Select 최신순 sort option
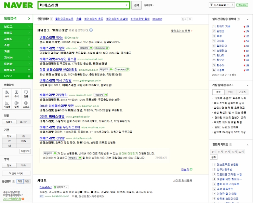The width and height of the screenshot is (253, 203). coord(23,122)
